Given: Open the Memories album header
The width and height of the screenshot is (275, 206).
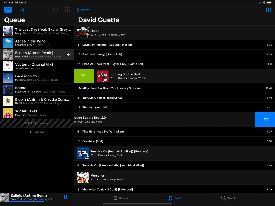Looking at the screenshot, I should pos(175,177).
